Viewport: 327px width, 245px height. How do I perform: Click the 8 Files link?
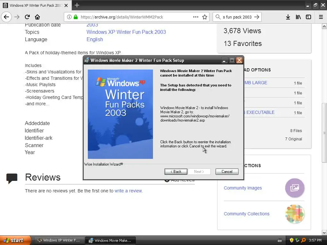(296, 130)
